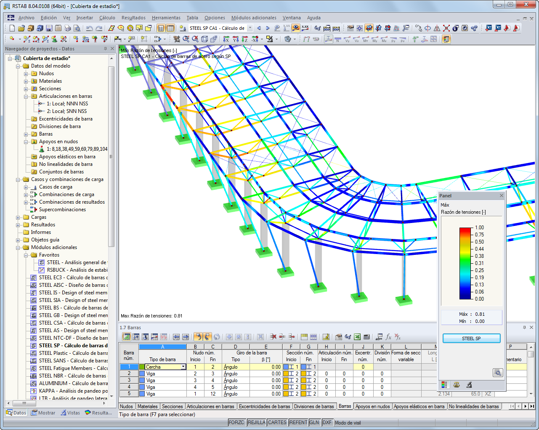Toggle shear force Vy diagram
This screenshot has height=430, width=539.
pyautogui.click(x=347, y=39)
